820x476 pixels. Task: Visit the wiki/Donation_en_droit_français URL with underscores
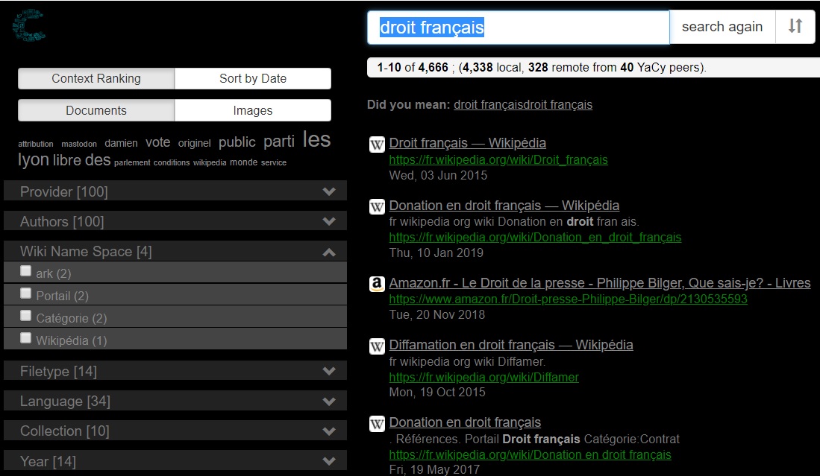pos(535,238)
